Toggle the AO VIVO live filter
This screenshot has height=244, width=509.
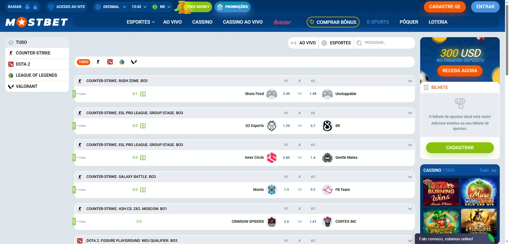click(303, 43)
